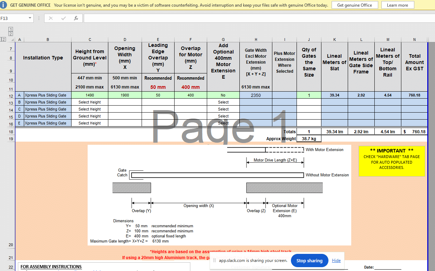Click Opening Width cell with value 1900
This screenshot has width=435, height=271.
[x=125, y=95]
